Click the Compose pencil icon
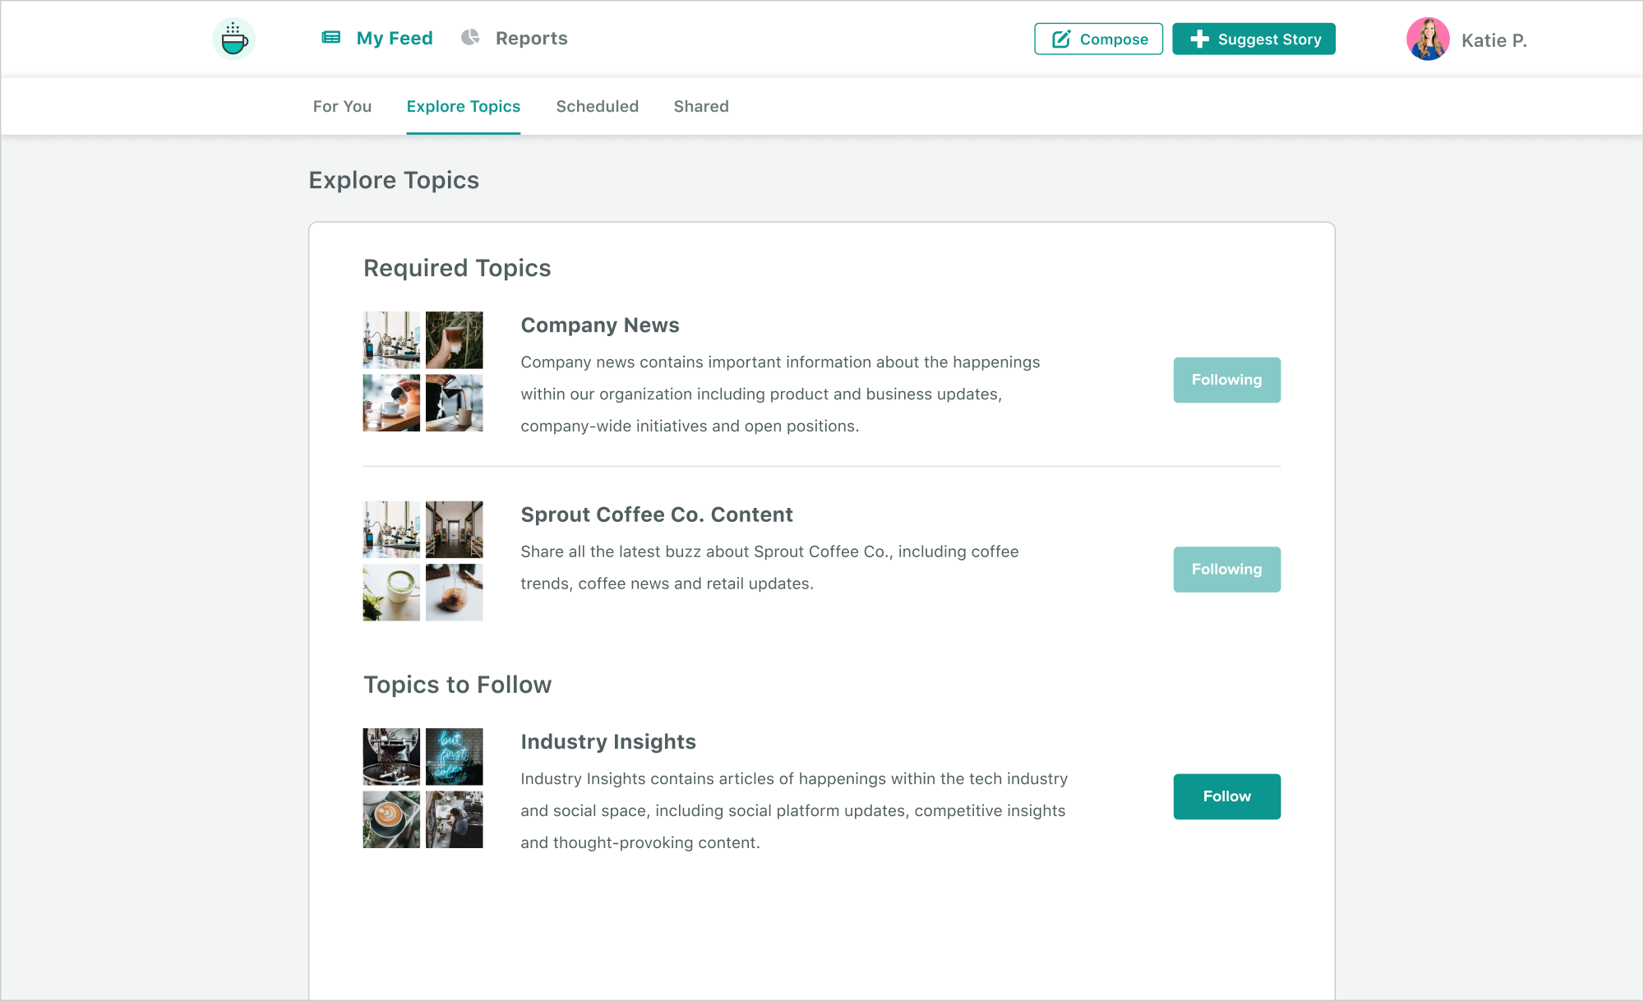The height and width of the screenshot is (1001, 1644). click(1061, 39)
